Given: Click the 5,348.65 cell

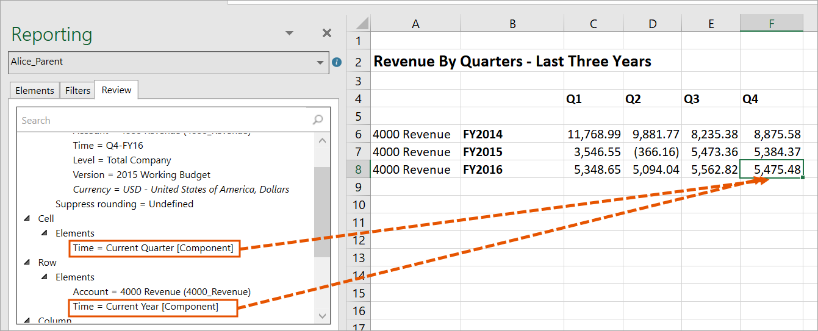Looking at the screenshot, I should (593, 169).
